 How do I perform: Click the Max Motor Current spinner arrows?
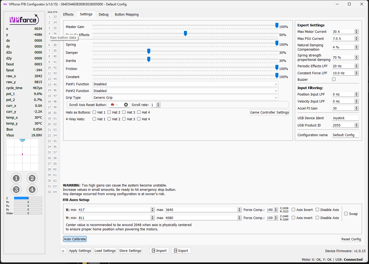point(357,31)
